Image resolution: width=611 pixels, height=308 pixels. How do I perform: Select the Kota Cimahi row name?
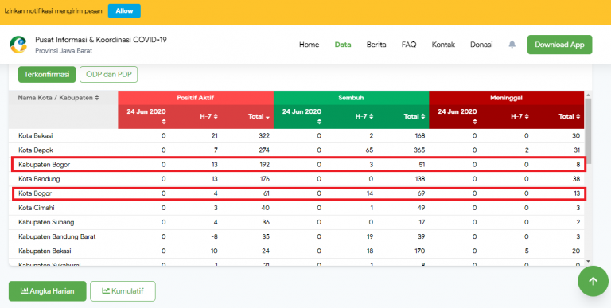point(37,208)
